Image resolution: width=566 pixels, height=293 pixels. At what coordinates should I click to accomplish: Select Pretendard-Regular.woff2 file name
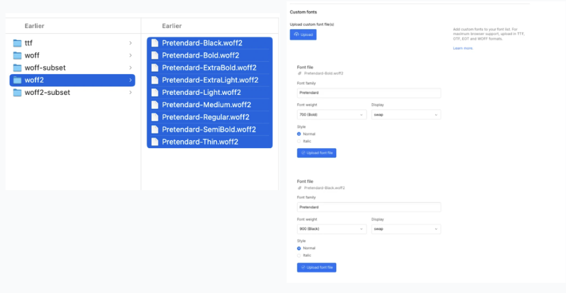tap(206, 117)
